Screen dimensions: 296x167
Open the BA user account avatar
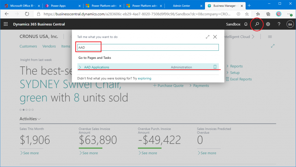click(290, 24)
